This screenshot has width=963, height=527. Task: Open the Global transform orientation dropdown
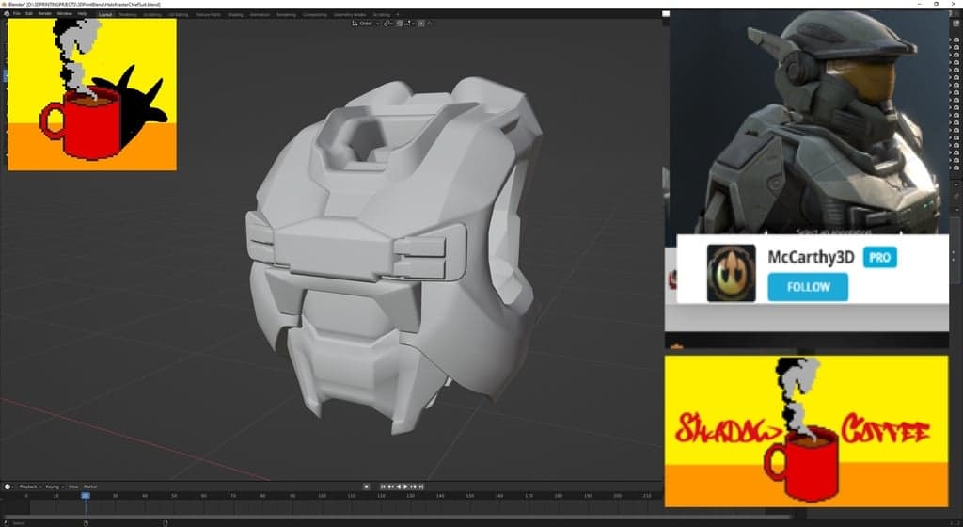pyautogui.click(x=366, y=24)
